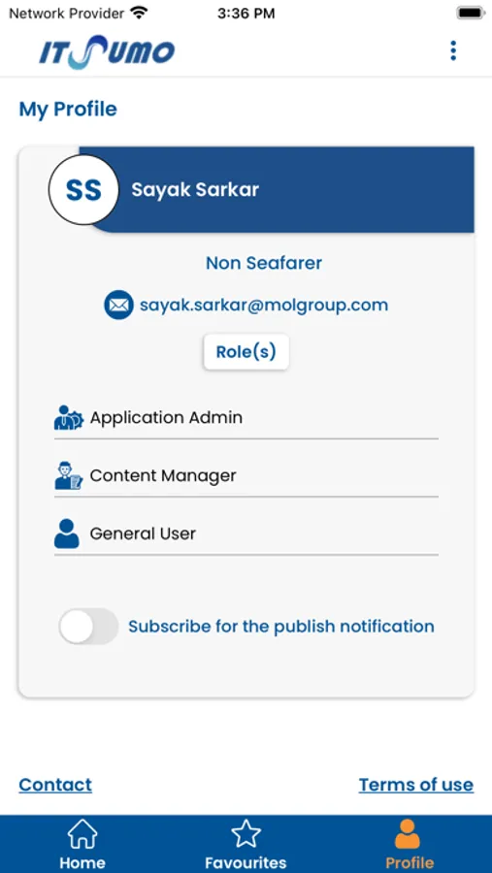
Task: Tap the battery indicator icon
Action: coord(471,13)
